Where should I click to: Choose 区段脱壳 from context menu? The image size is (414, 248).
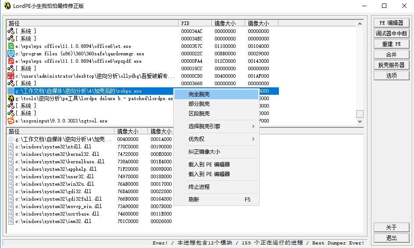point(216,114)
